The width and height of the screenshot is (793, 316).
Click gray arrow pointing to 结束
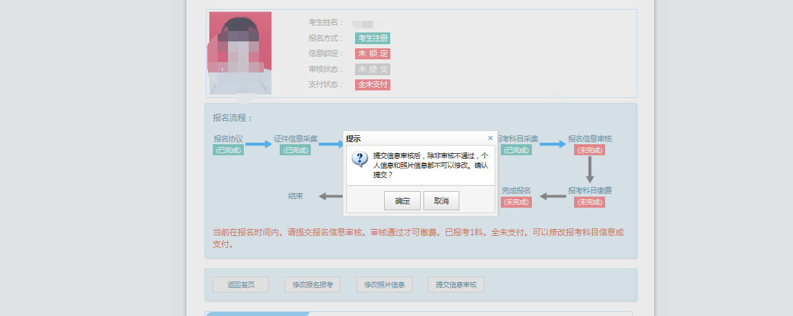(331, 196)
